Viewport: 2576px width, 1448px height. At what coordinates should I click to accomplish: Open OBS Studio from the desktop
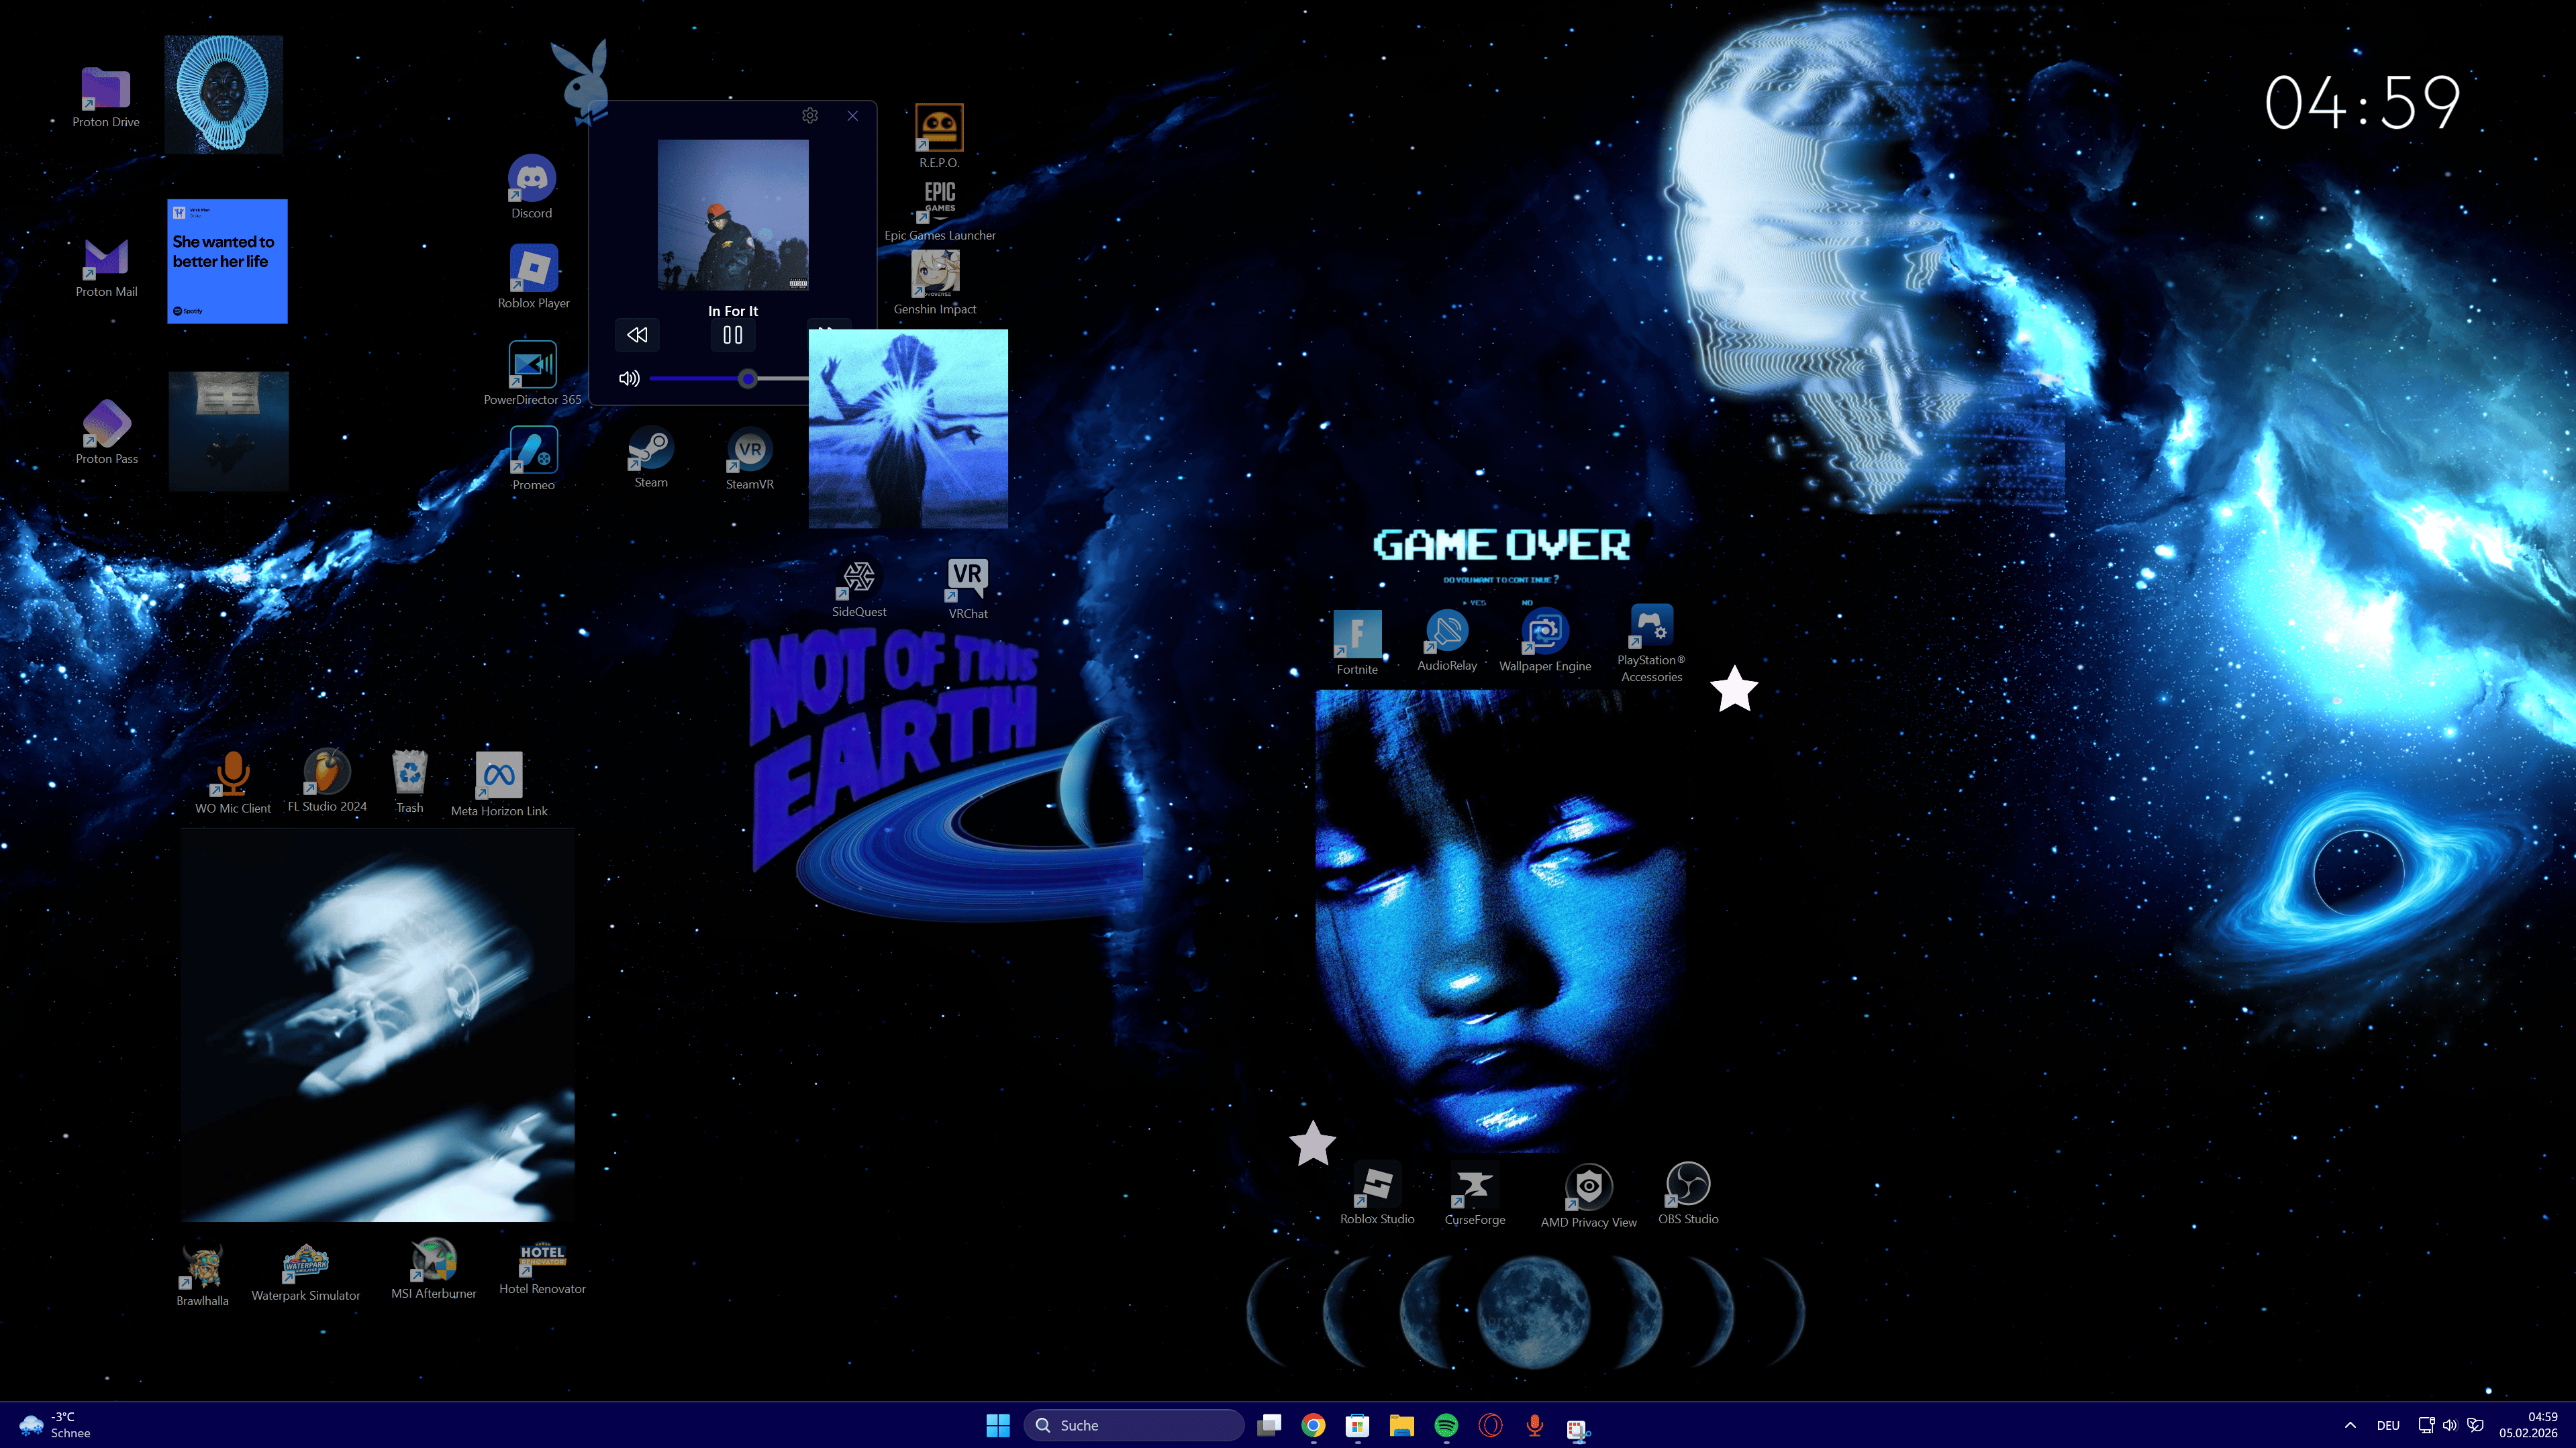[x=1688, y=1193]
